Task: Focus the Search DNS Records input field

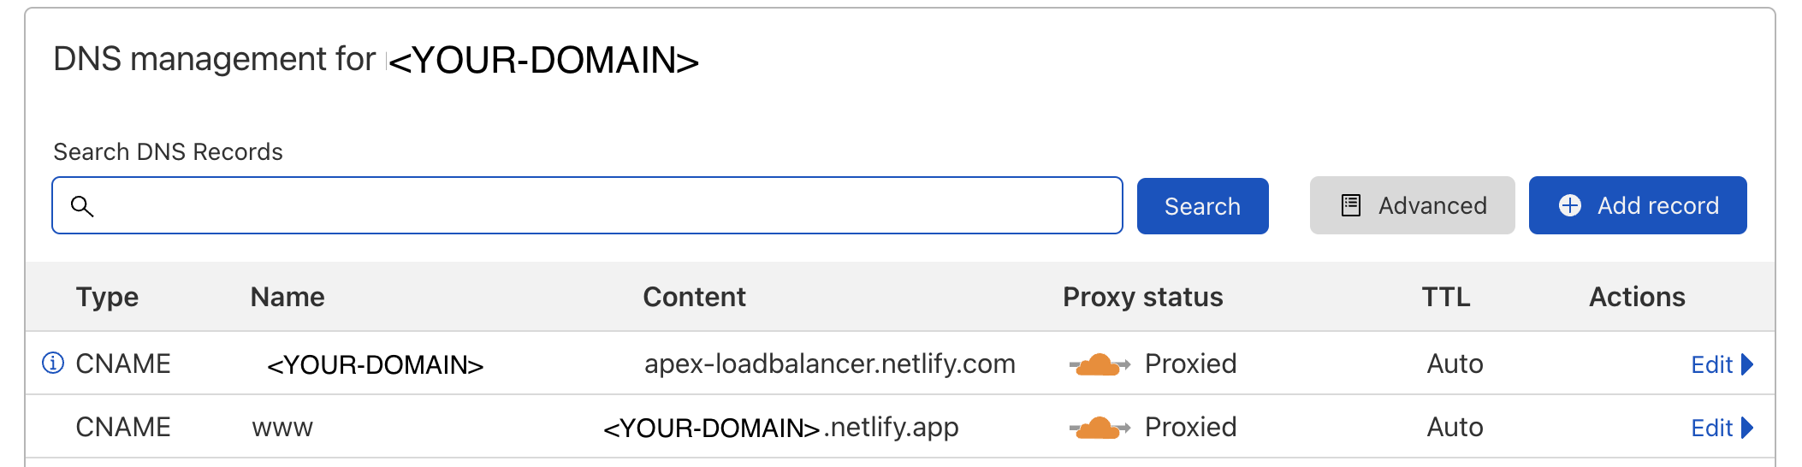Action: 599,206
